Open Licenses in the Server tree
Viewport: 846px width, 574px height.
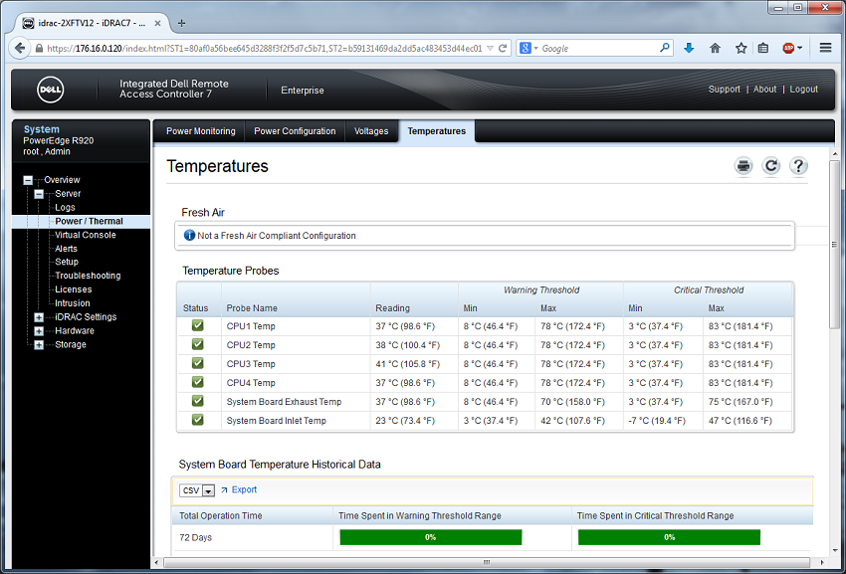point(74,289)
